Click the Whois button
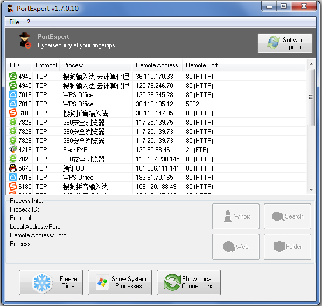 [x=236, y=216]
